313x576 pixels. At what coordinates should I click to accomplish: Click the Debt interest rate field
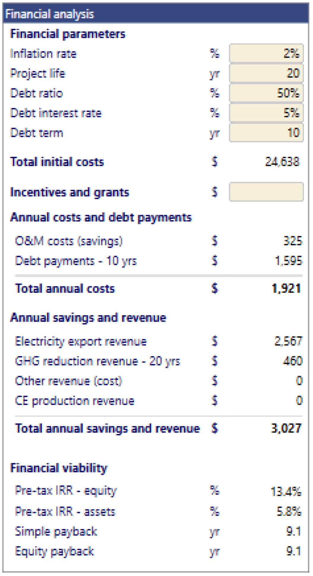pos(266,113)
